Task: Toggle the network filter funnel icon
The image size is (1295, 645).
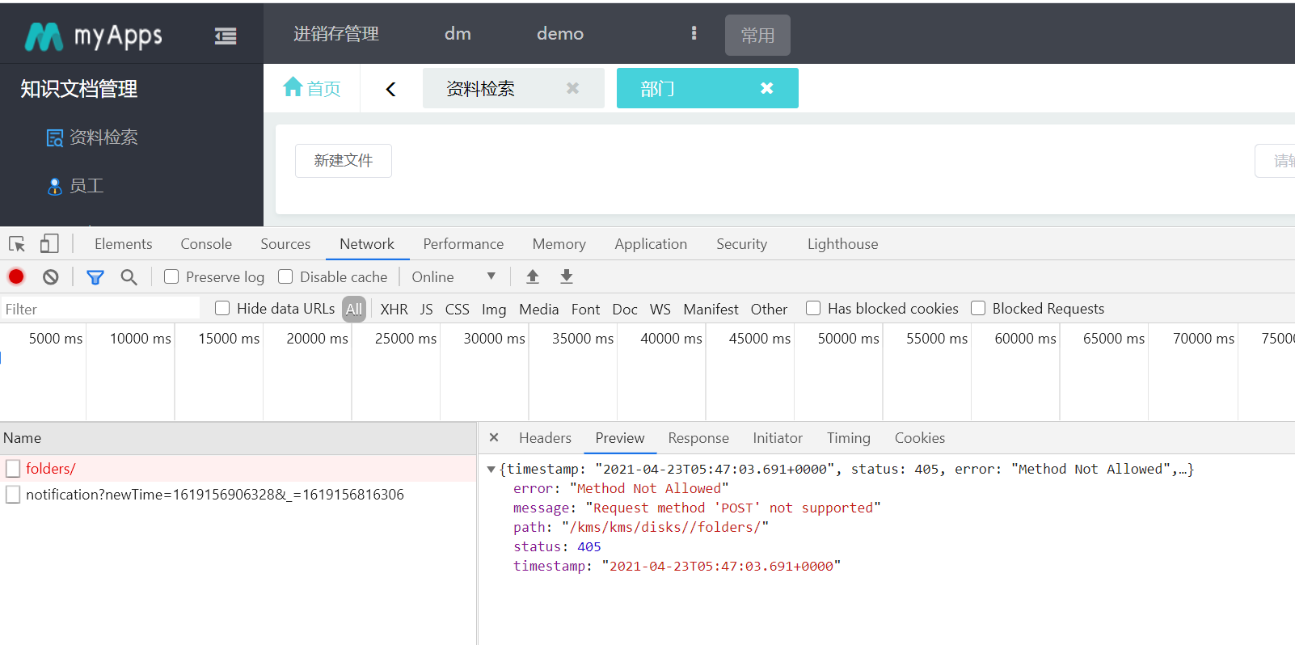Action: point(95,277)
